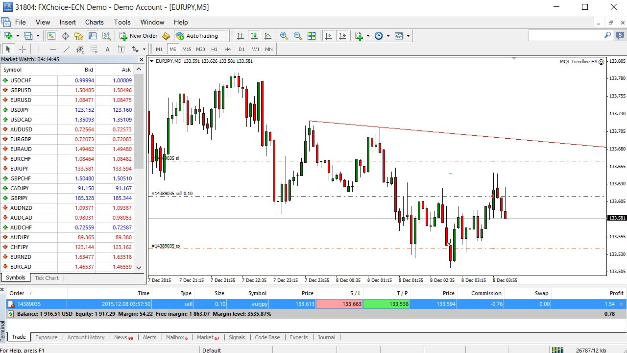Switch to Candlesticks chart display
The width and height of the screenshot is (627, 353).
coord(254,36)
